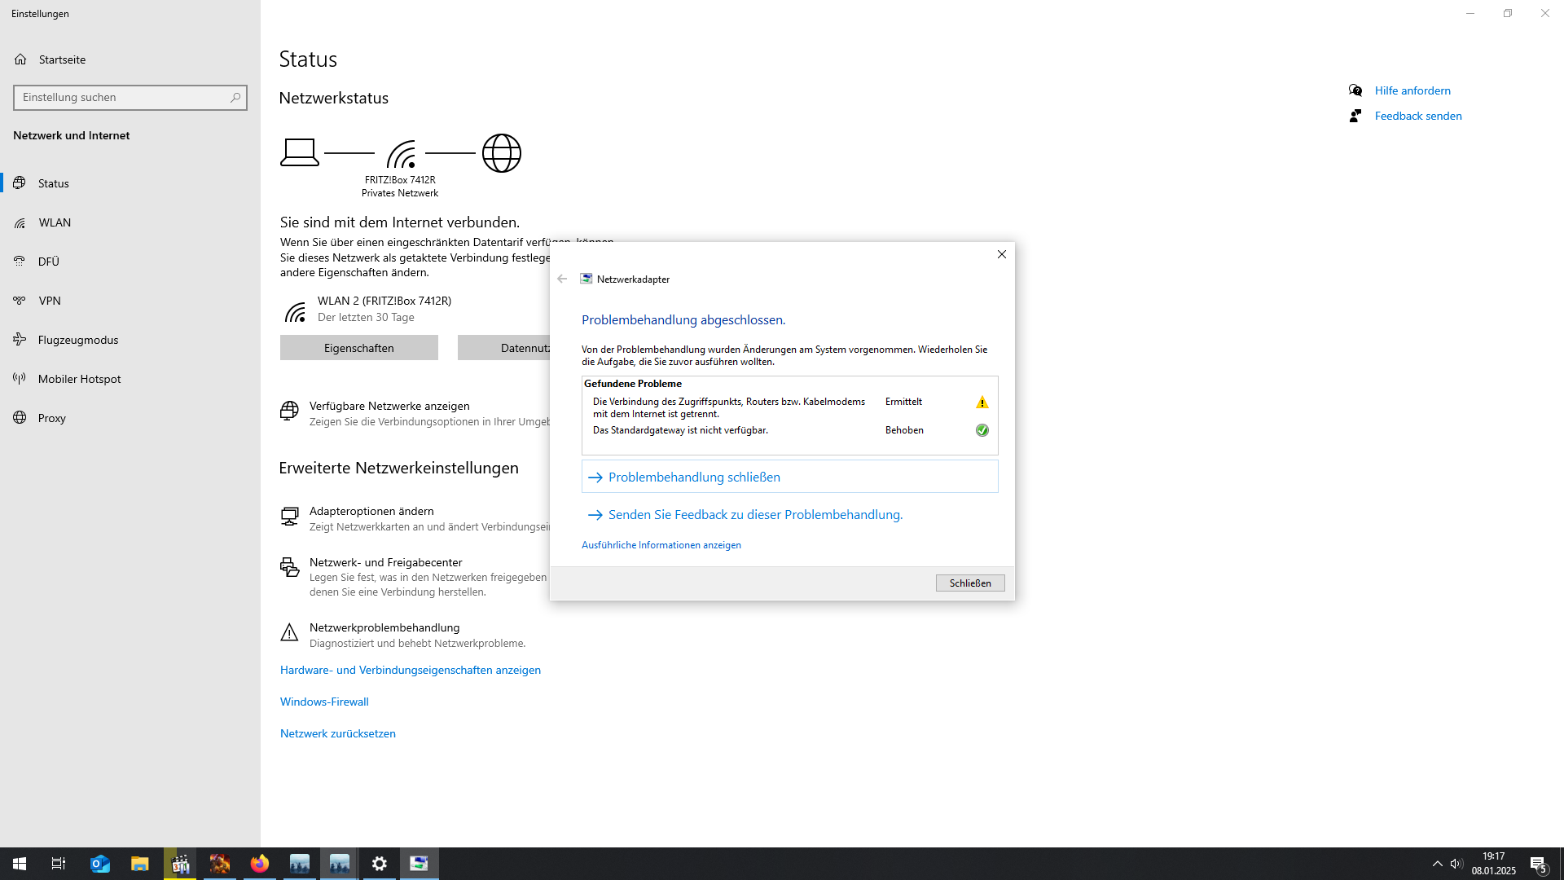The width and height of the screenshot is (1564, 880).
Task: Open the Windows-Firewall link
Action: [x=324, y=702]
